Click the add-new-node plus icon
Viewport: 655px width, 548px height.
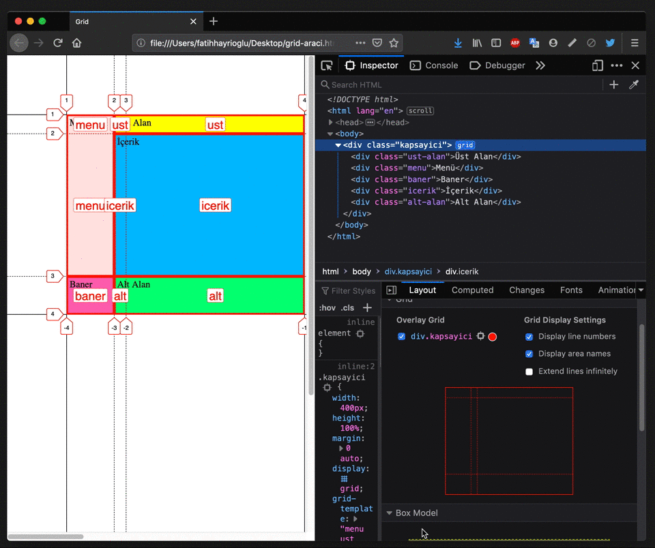click(x=613, y=85)
